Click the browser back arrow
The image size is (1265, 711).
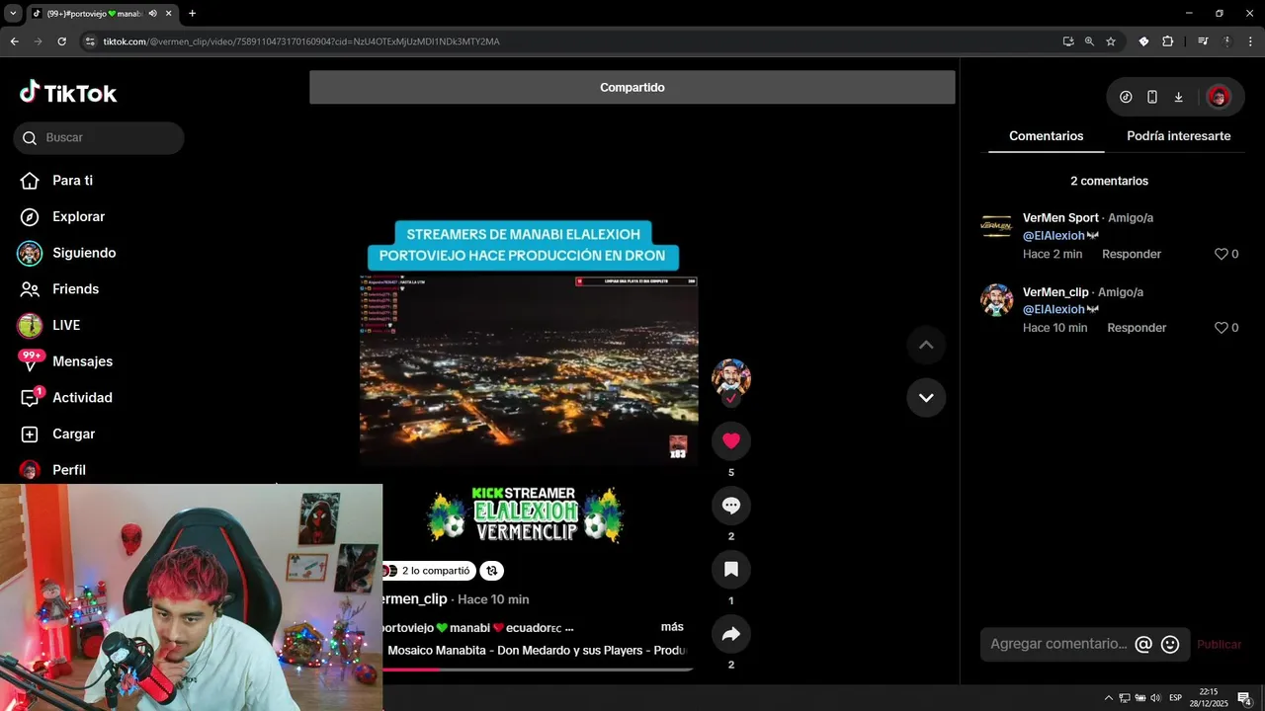coord(14,41)
